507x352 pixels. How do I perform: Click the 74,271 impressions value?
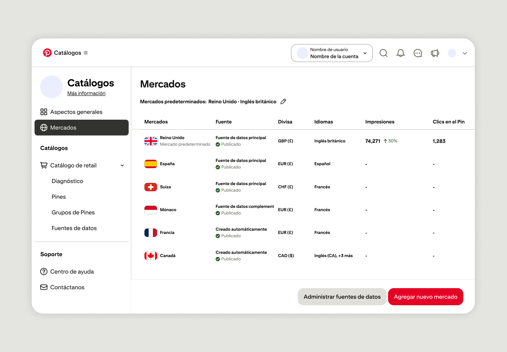pos(372,141)
